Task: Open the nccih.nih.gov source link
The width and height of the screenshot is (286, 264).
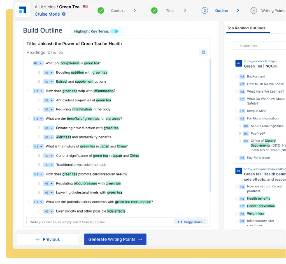Action: [x=260, y=61]
